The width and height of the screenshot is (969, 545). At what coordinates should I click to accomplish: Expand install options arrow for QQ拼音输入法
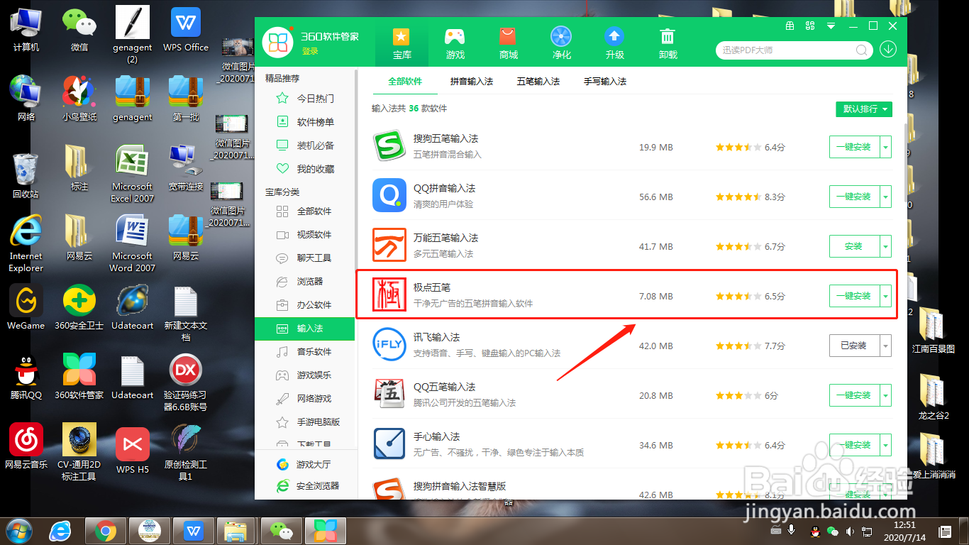[885, 197]
